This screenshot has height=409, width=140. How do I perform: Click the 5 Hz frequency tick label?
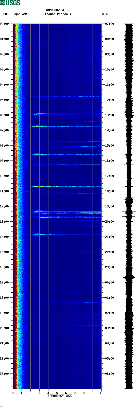click(57, 393)
